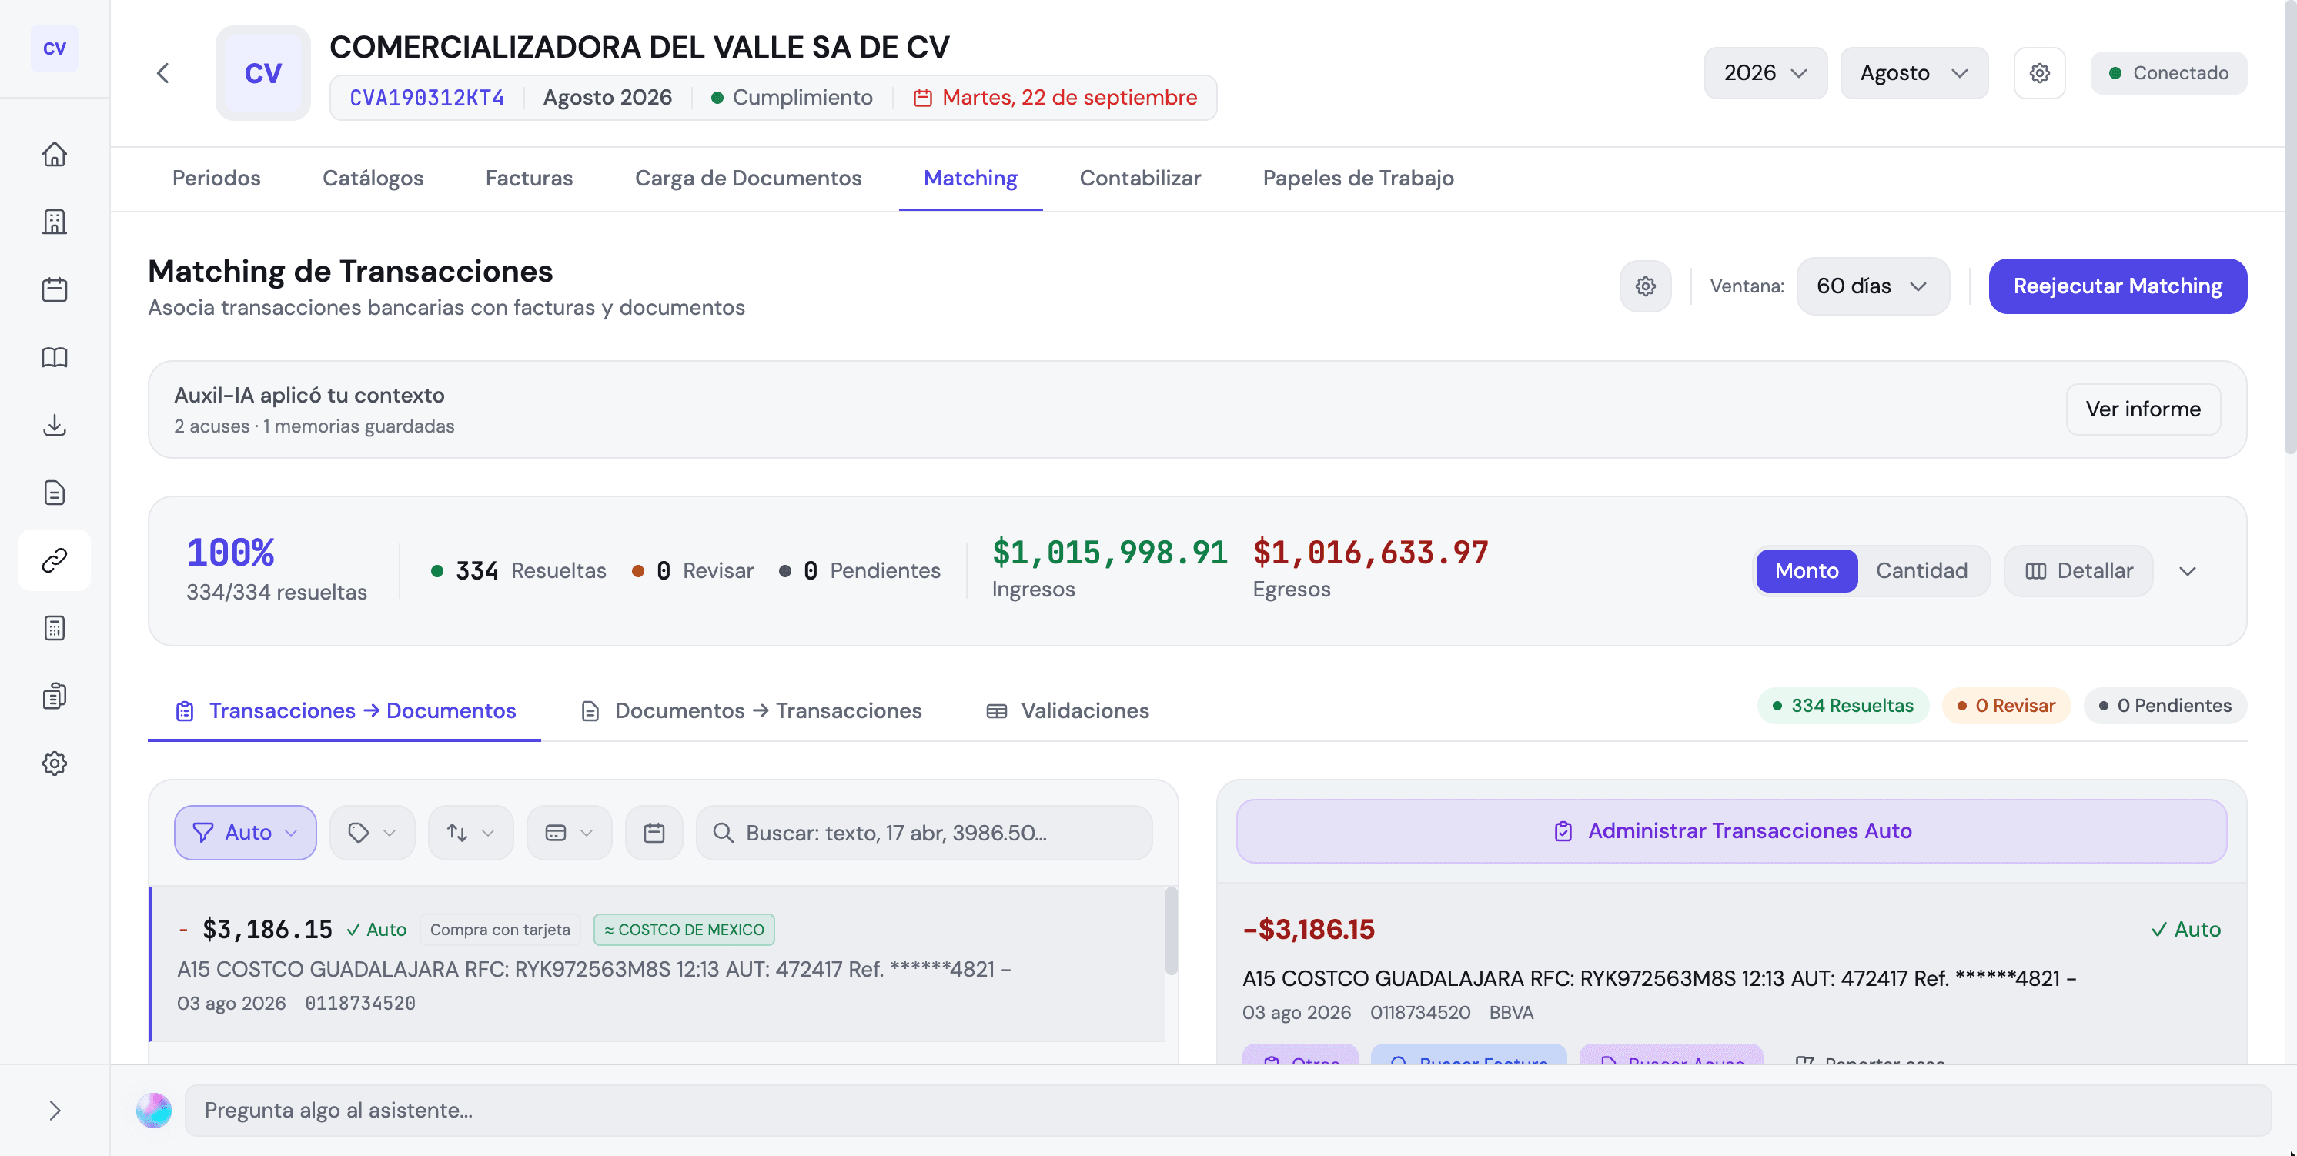Open the open-book icon in sidebar
Screen dimensions: 2297x1156
55,357
